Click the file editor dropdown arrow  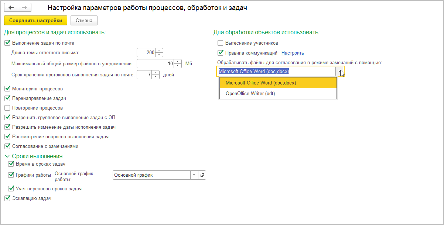click(x=339, y=72)
